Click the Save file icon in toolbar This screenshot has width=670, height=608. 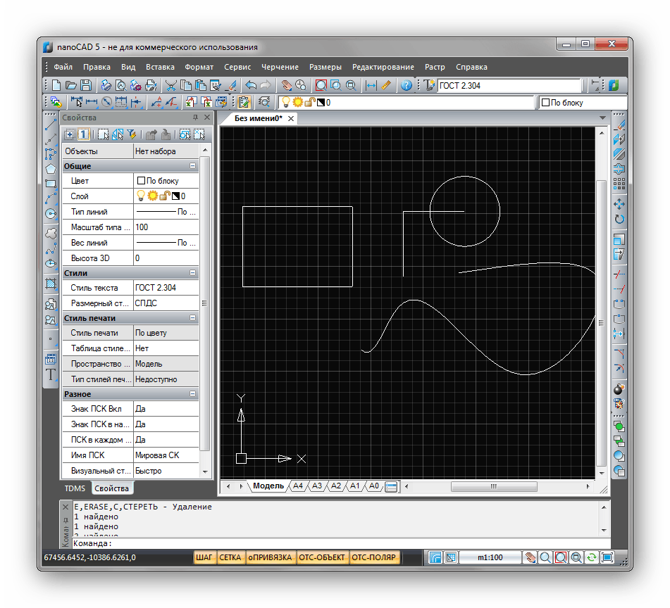coord(86,86)
